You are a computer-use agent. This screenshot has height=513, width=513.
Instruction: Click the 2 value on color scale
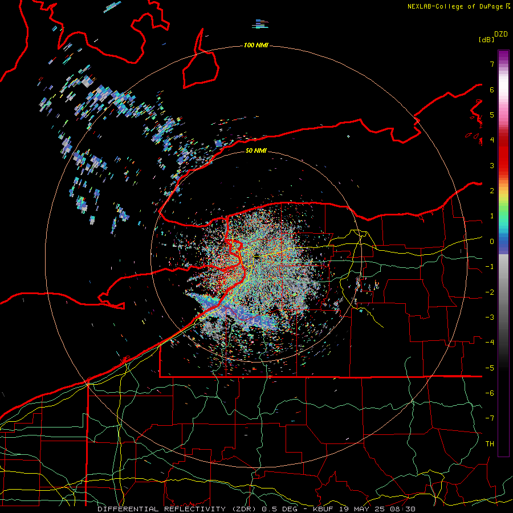tap(492, 191)
